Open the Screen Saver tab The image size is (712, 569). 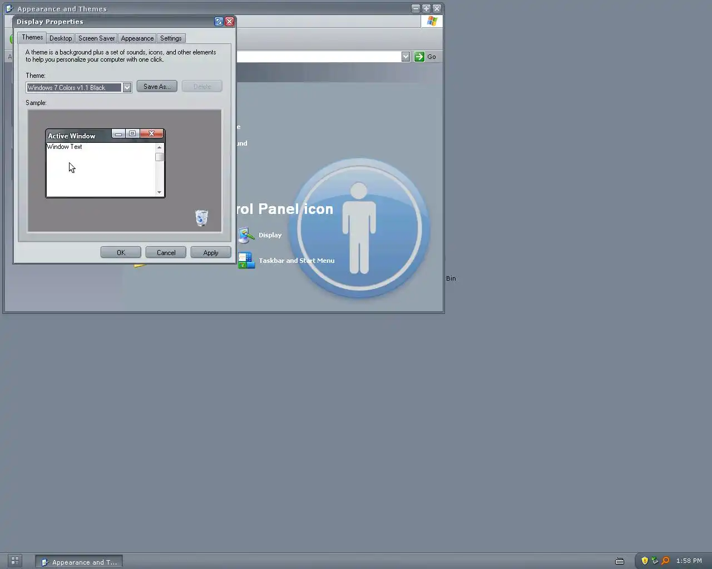(x=96, y=38)
